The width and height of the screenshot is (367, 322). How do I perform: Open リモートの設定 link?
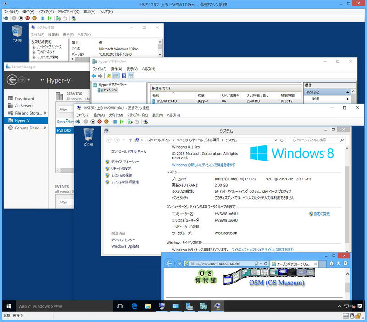121,168
